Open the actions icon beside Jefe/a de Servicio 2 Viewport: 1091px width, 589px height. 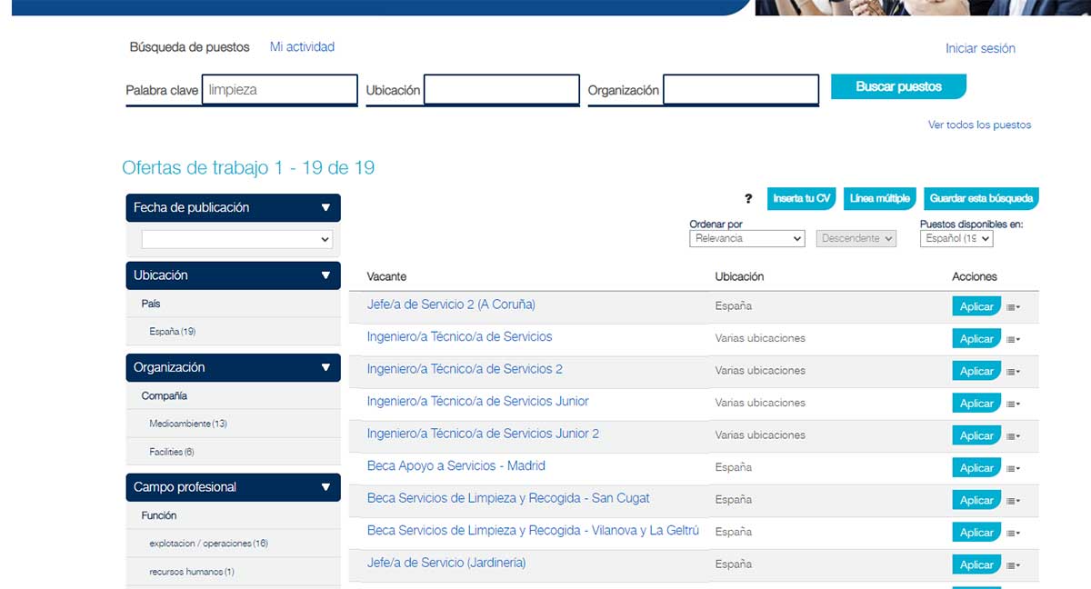click(1014, 306)
